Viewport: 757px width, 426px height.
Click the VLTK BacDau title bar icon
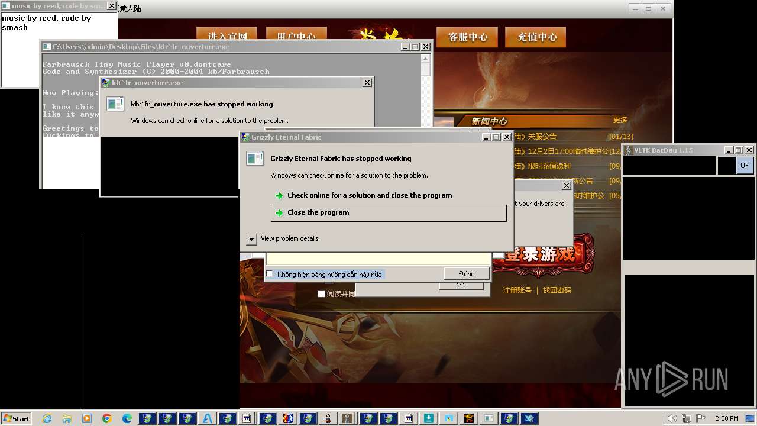pos(629,150)
